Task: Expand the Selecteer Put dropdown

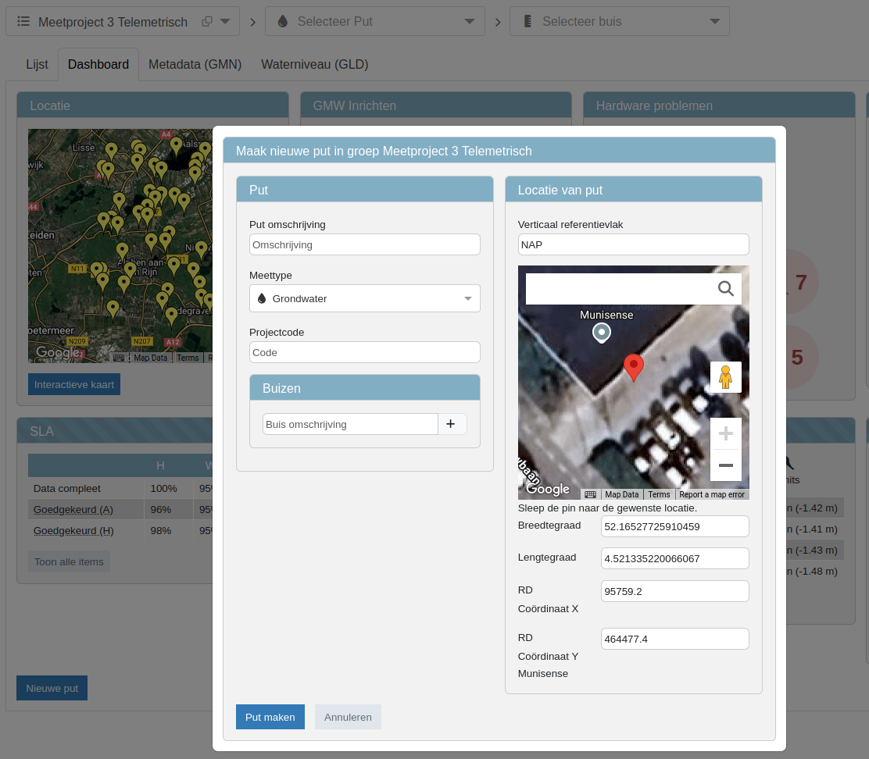Action: [x=375, y=21]
